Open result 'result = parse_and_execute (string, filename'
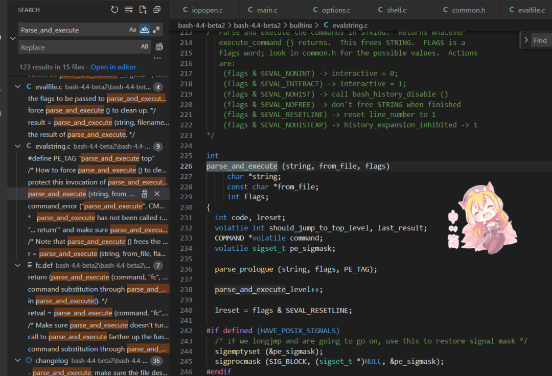552x376 pixels. click(99, 123)
